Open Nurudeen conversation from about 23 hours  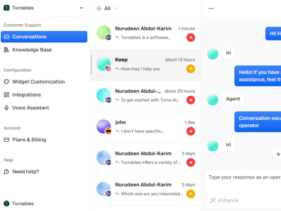(146, 96)
